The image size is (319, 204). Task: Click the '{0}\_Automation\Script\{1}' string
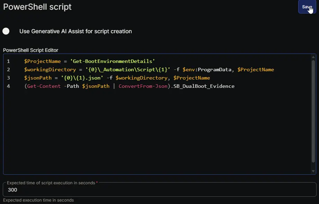pos(128,69)
